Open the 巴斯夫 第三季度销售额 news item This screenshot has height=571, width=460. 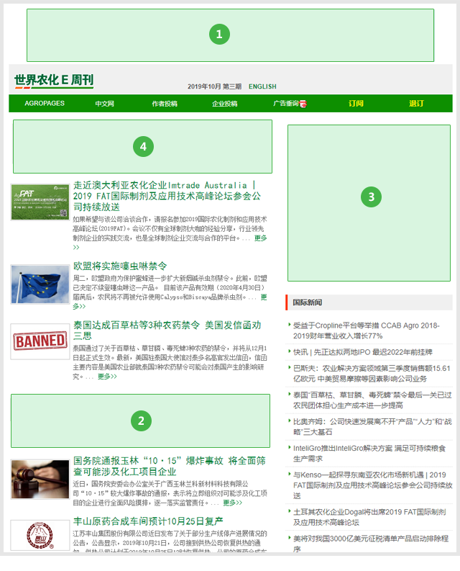[x=372, y=374]
